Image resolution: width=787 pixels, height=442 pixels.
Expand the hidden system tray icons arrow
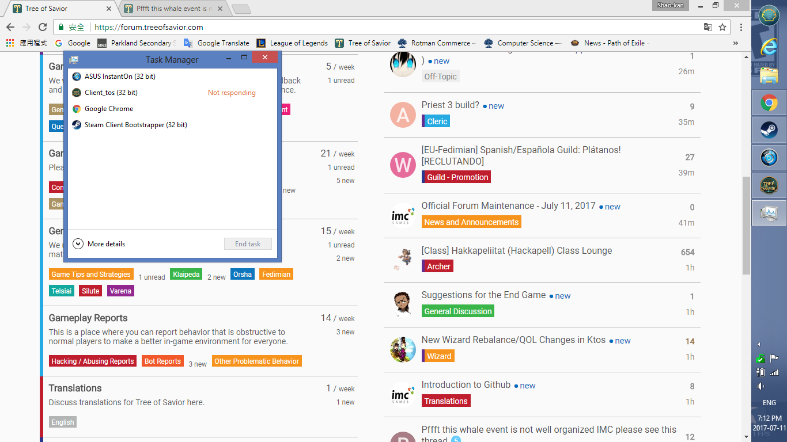click(759, 344)
